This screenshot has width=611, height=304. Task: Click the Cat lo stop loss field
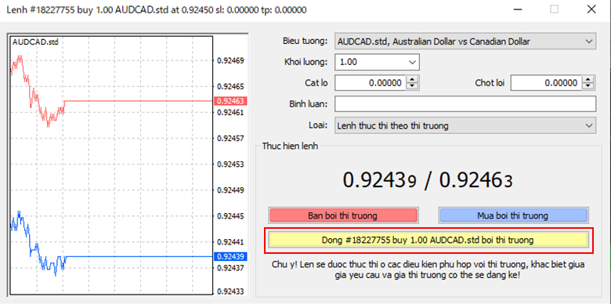point(371,83)
